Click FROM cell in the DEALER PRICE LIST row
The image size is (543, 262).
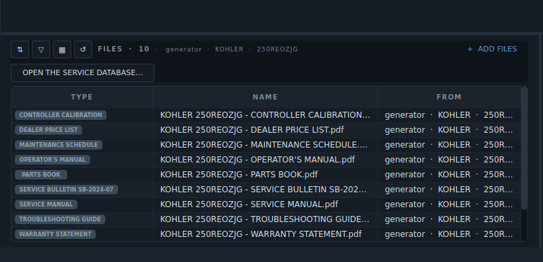pyautogui.click(x=449, y=130)
